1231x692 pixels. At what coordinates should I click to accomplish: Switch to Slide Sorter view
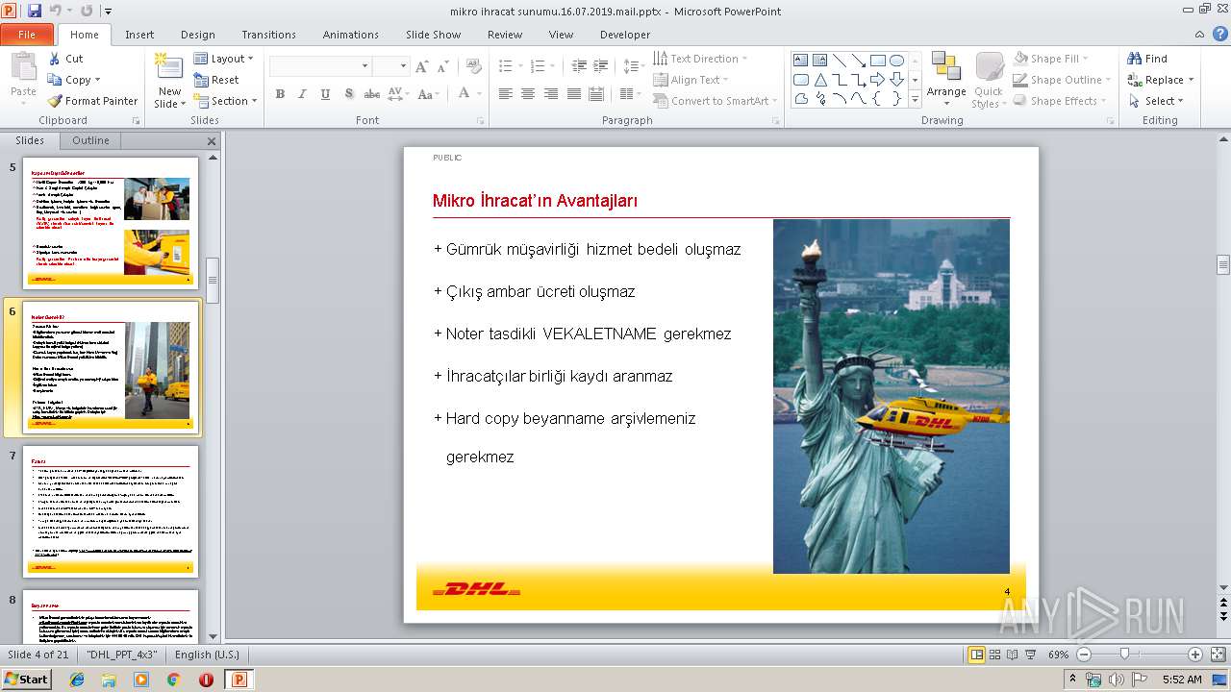tap(994, 655)
